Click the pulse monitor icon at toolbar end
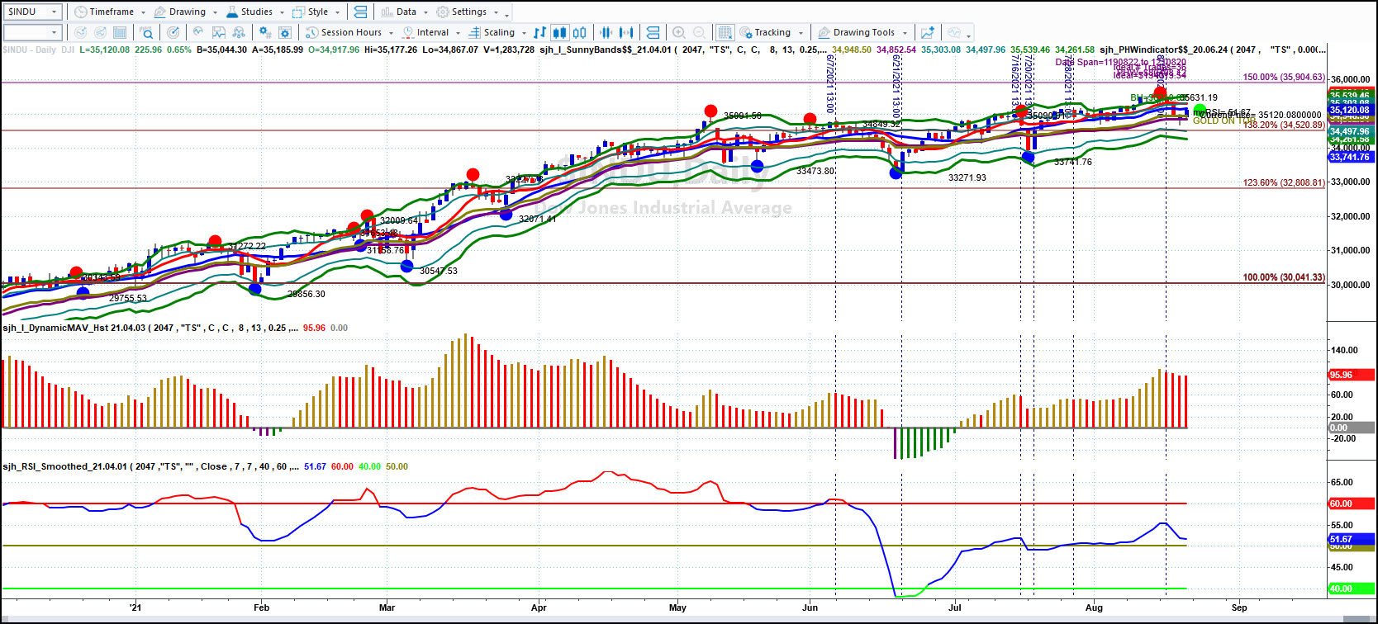1378x624 pixels. coord(954,32)
